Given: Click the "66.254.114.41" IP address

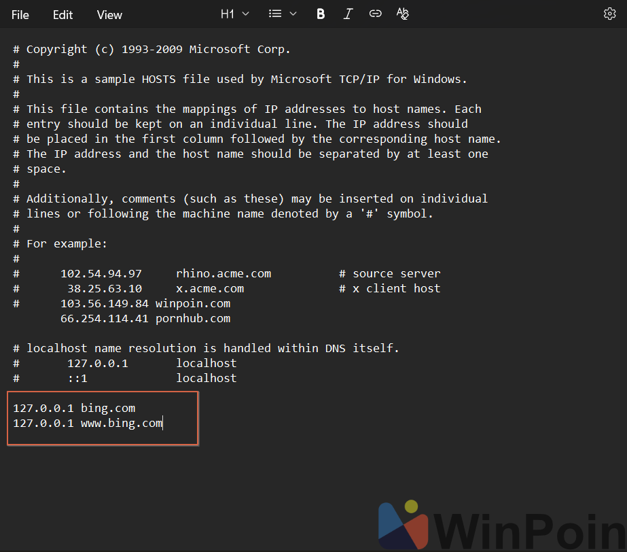Looking at the screenshot, I should (105, 319).
